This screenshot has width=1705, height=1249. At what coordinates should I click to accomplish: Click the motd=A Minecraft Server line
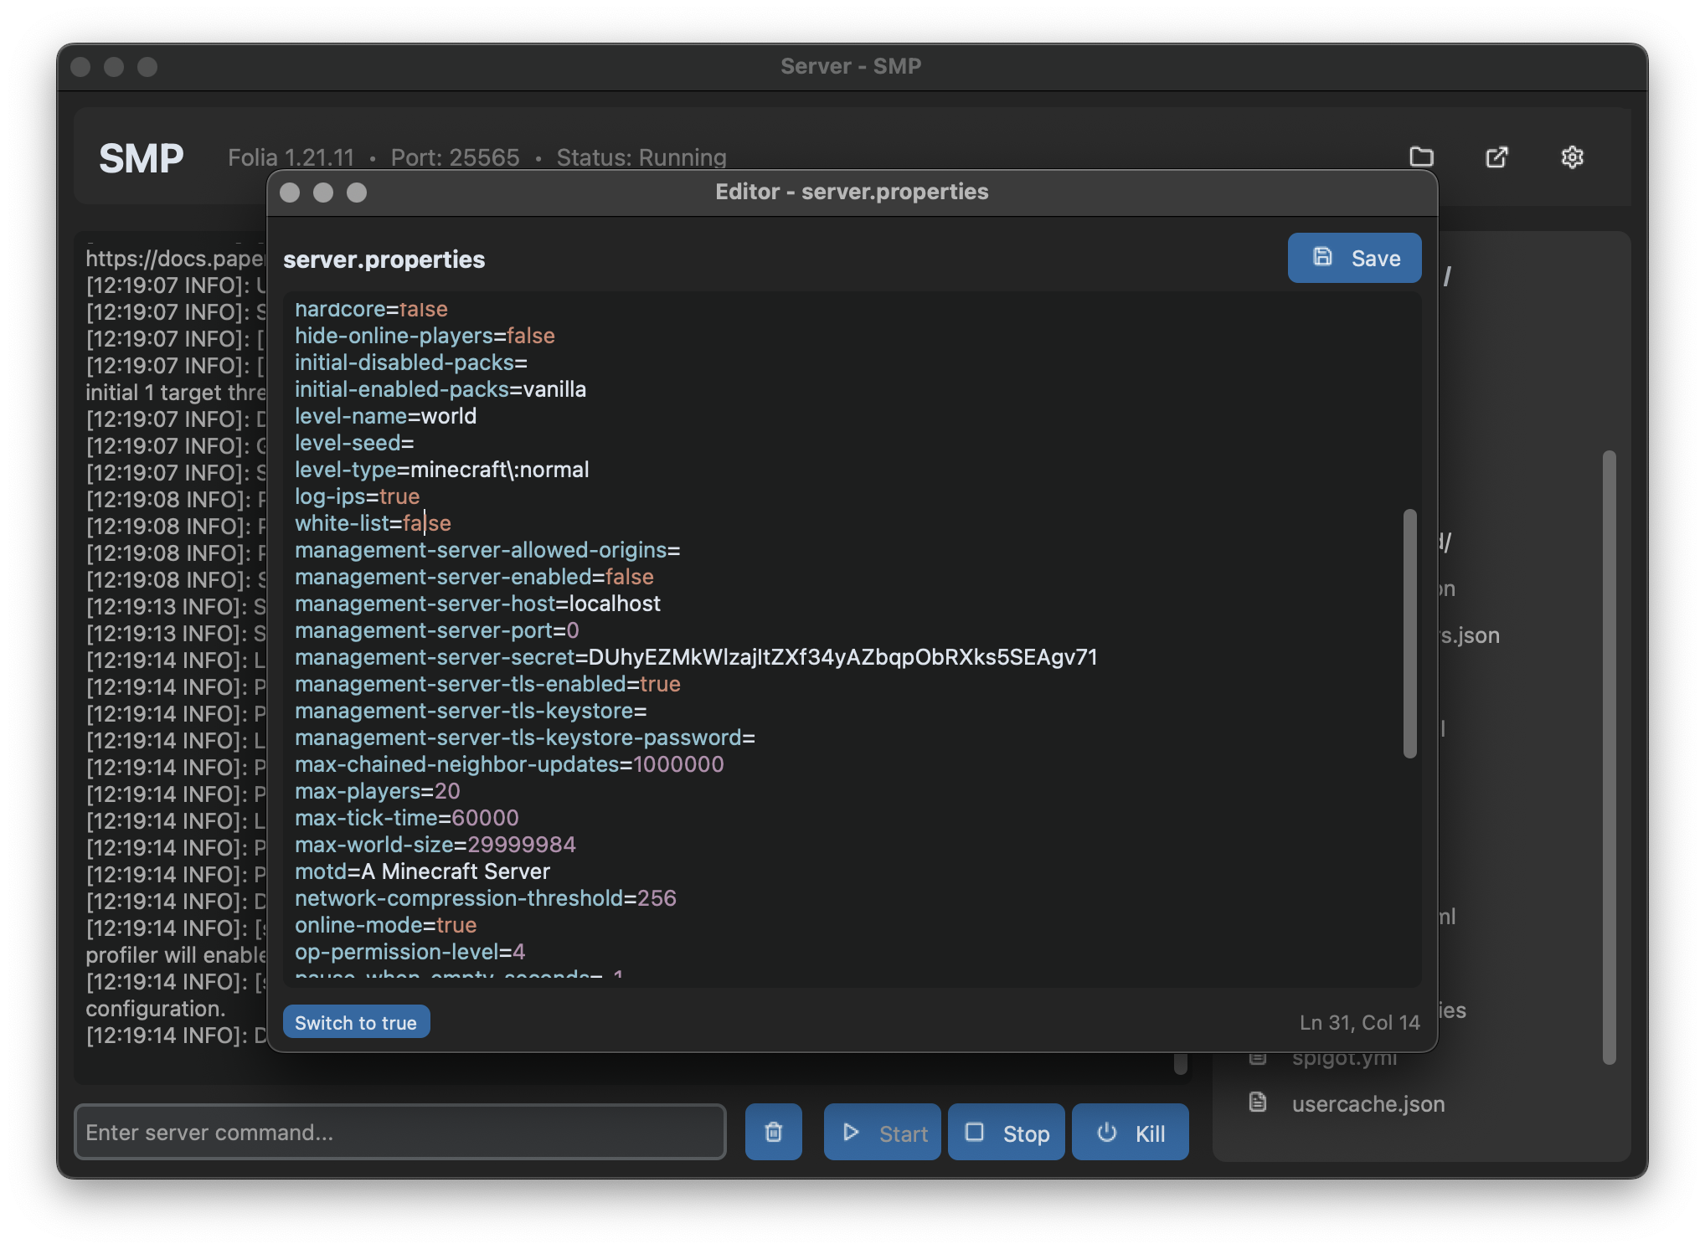[x=422, y=871]
